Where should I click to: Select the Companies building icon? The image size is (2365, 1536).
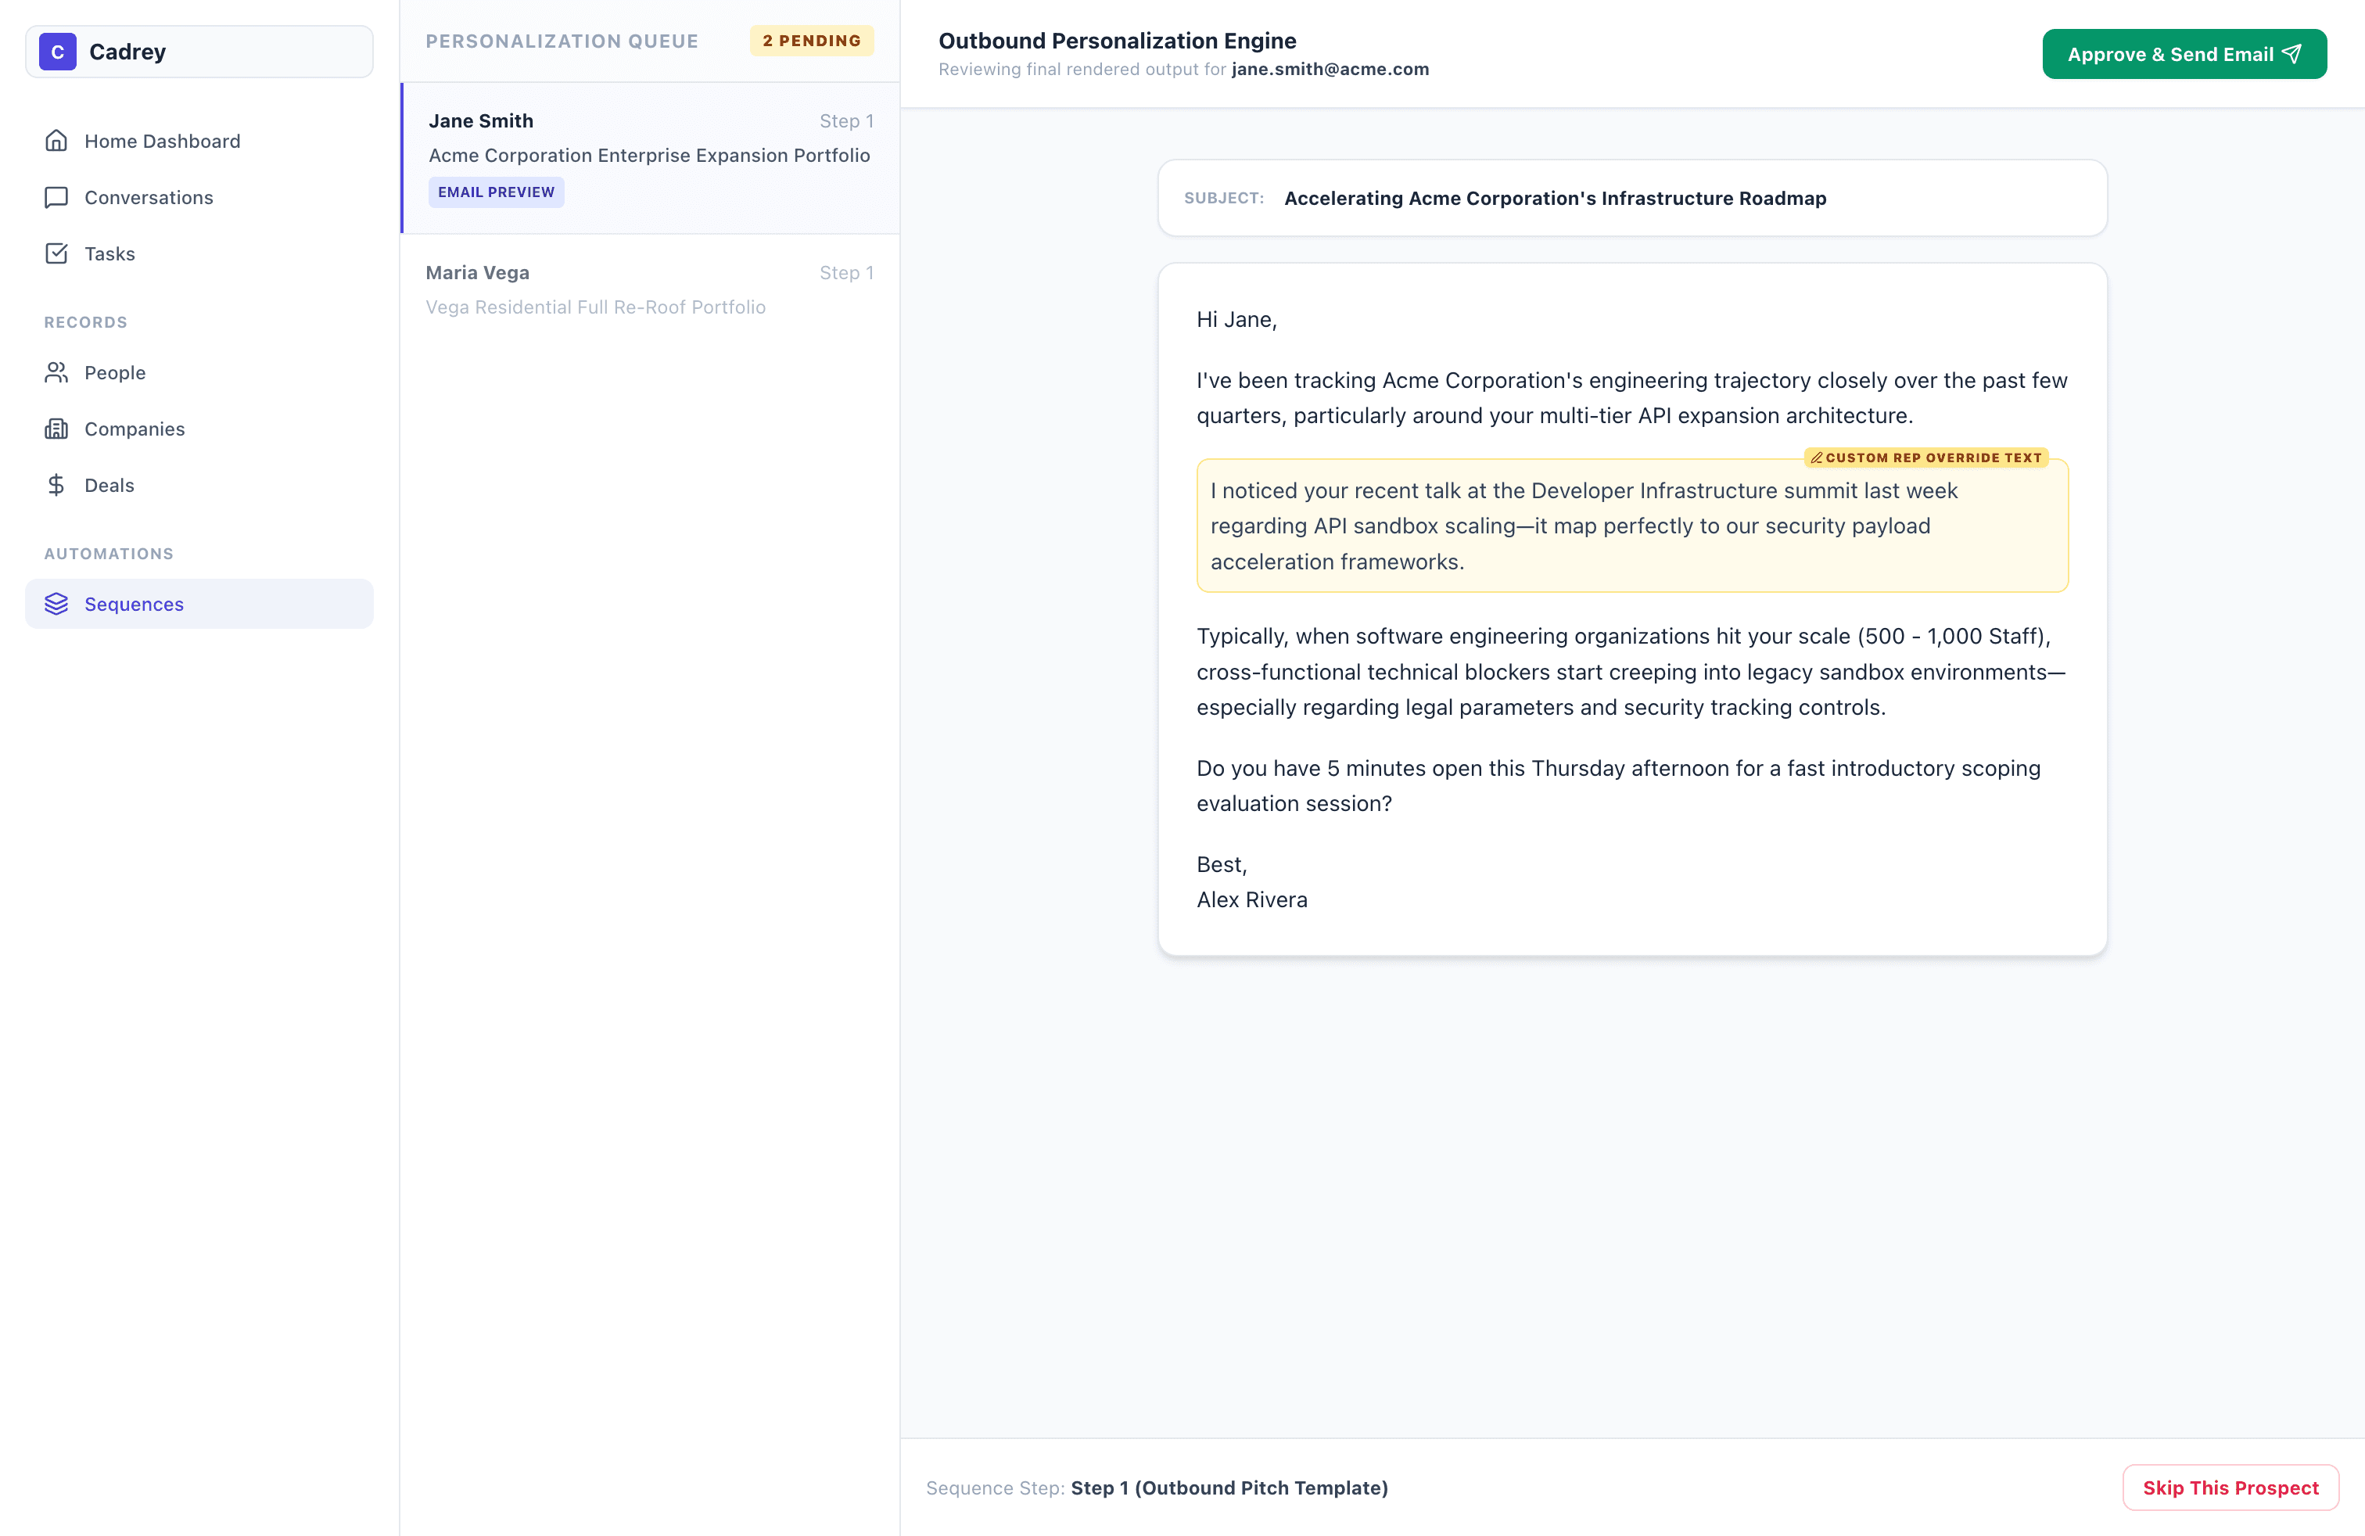(56, 429)
